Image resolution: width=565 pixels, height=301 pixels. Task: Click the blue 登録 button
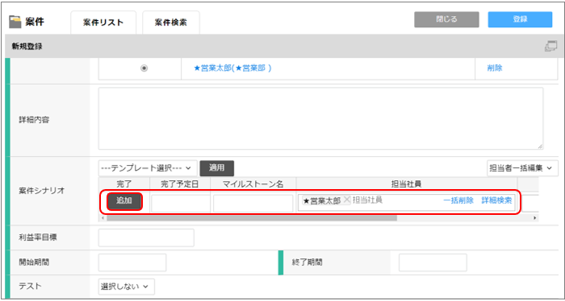pyautogui.click(x=520, y=19)
